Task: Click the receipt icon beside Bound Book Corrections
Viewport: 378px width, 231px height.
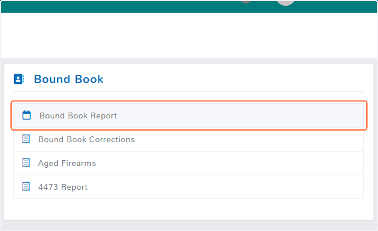Action: point(26,139)
